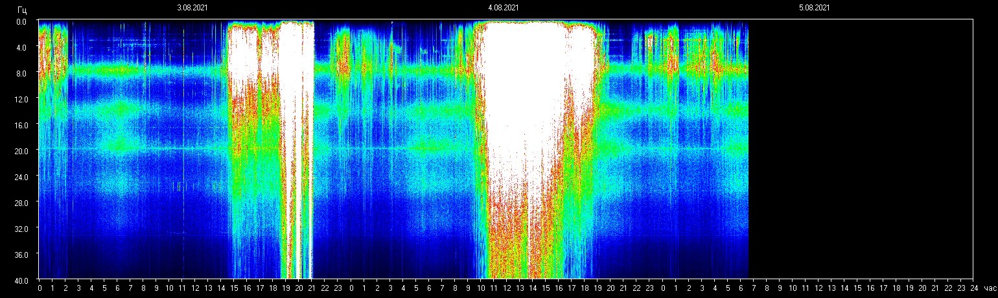Select the 16.0 frequency axis label
Viewport: 998px width, 298px height.
click(x=20, y=125)
